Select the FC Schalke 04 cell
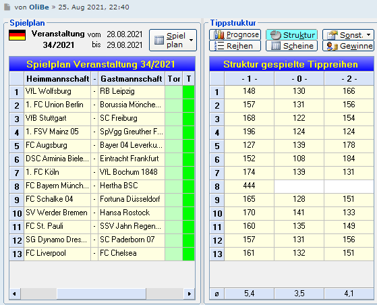The image size is (377, 305). click(x=57, y=200)
